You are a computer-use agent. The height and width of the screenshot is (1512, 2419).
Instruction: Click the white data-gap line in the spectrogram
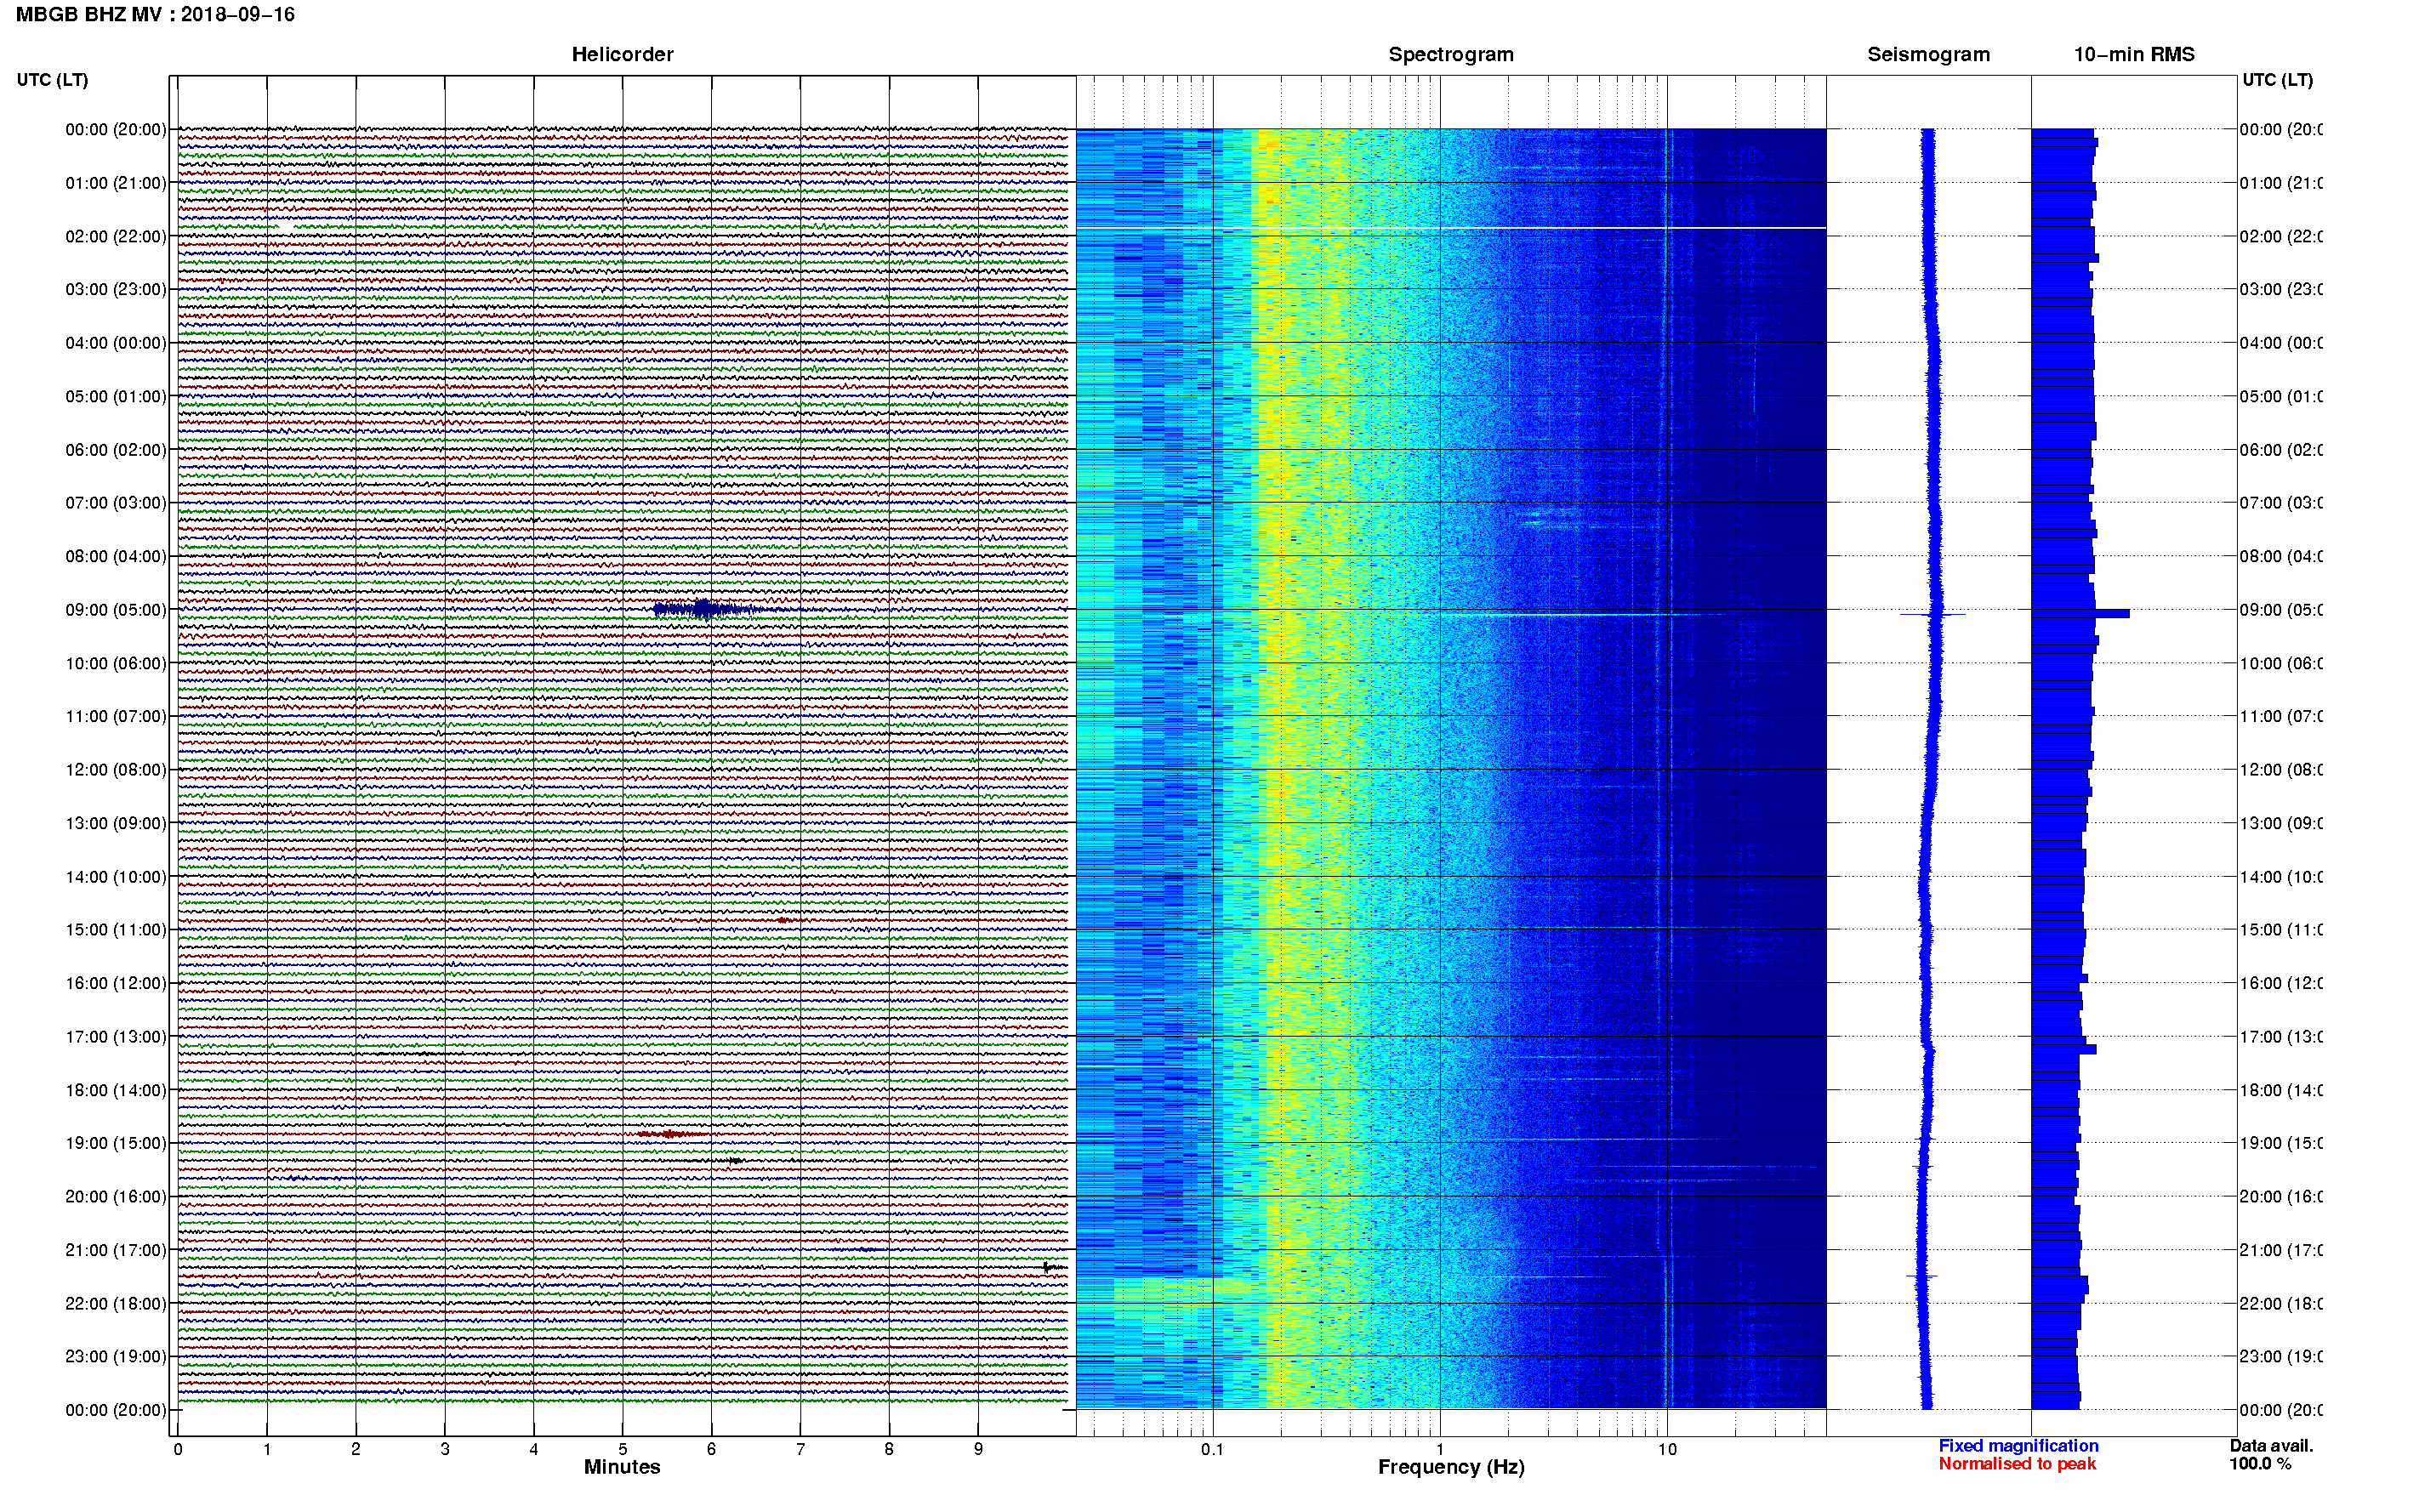[x=1451, y=228]
